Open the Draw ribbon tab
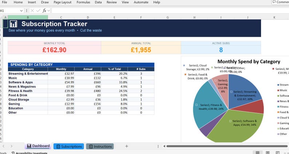 click(45, 2)
